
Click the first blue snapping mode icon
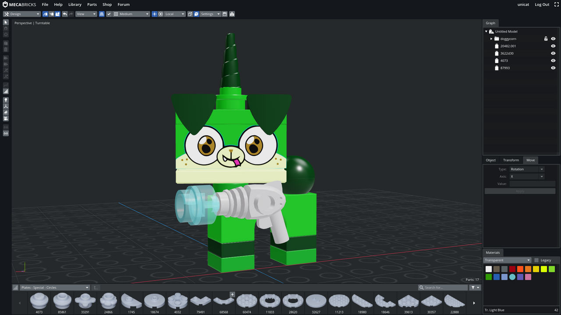click(45, 14)
